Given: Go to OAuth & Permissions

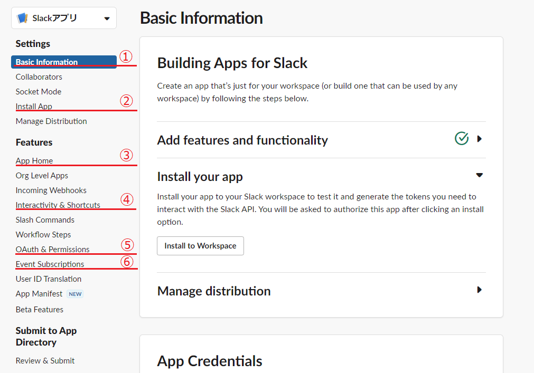Looking at the screenshot, I should tap(52, 249).
